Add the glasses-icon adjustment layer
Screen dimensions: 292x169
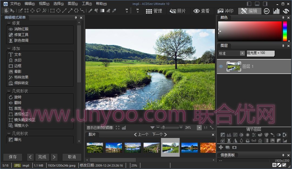click(254, 141)
